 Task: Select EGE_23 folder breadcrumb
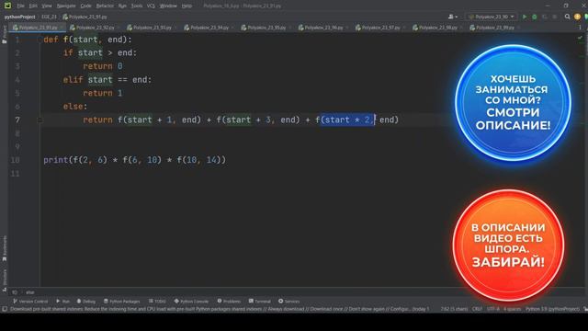click(49, 17)
